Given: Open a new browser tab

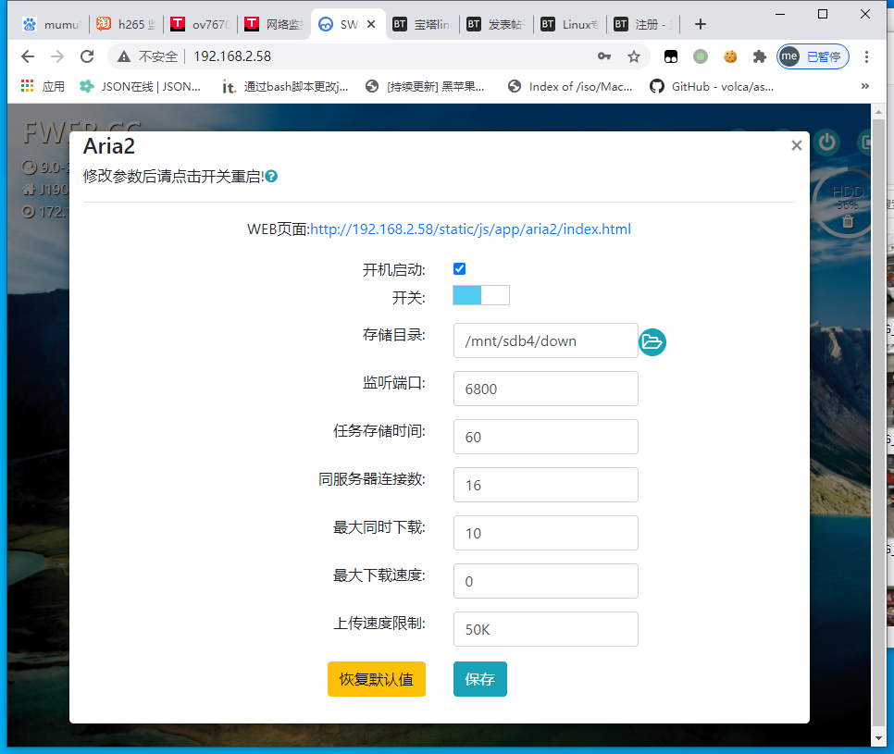Looking at the screenshot, I should (x=700, y=25).
